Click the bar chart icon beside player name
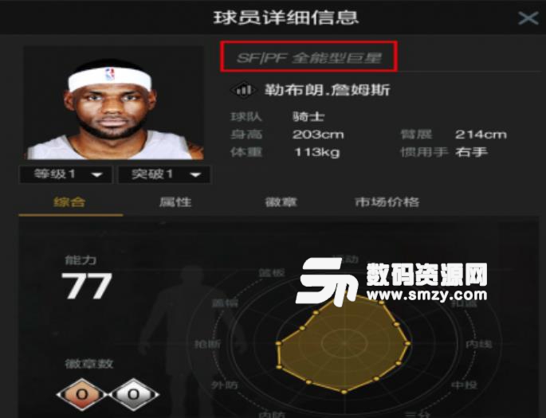 [243, 90]
